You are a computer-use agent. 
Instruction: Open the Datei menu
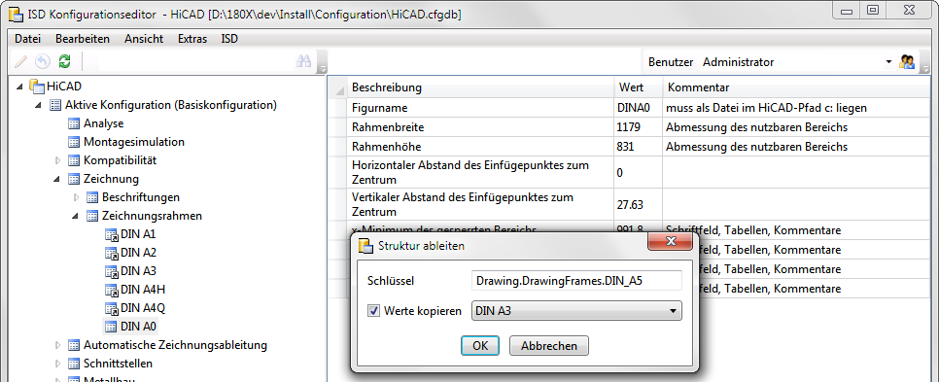click(27, 39)
